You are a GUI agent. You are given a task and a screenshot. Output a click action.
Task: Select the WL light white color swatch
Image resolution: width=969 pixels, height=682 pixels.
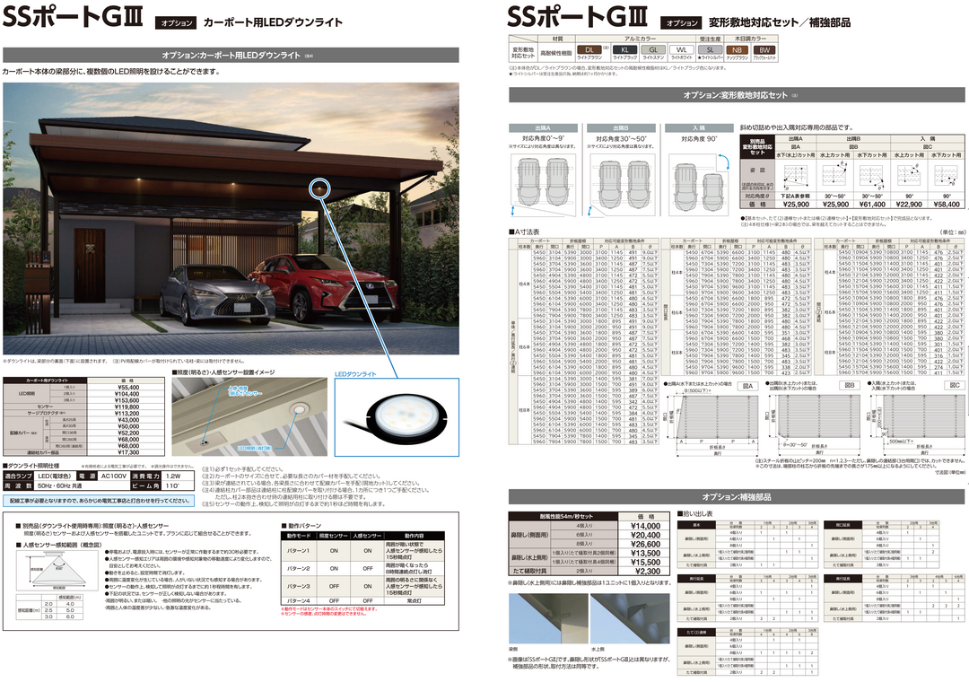click(x=681, y=50)
